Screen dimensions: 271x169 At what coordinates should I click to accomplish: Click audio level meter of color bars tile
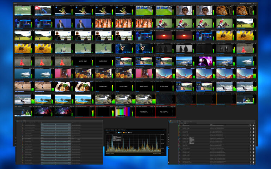click(x=133, y=114)
